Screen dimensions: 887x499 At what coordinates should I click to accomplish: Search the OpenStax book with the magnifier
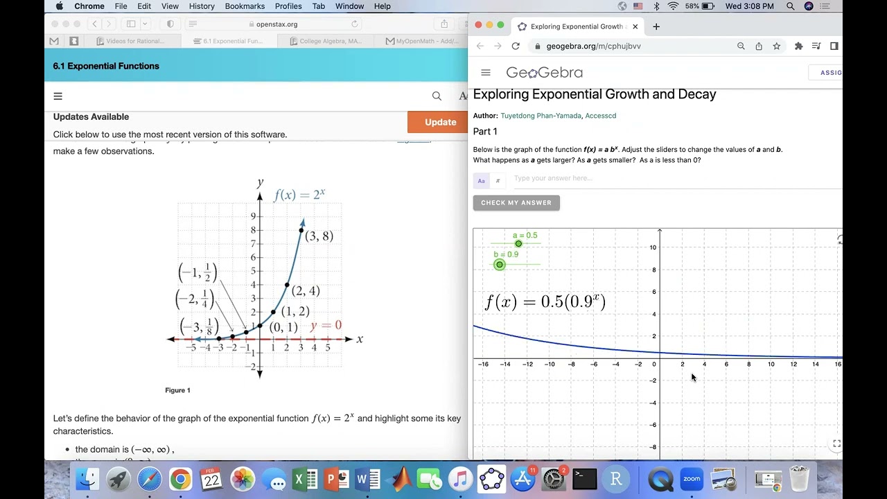437,96
